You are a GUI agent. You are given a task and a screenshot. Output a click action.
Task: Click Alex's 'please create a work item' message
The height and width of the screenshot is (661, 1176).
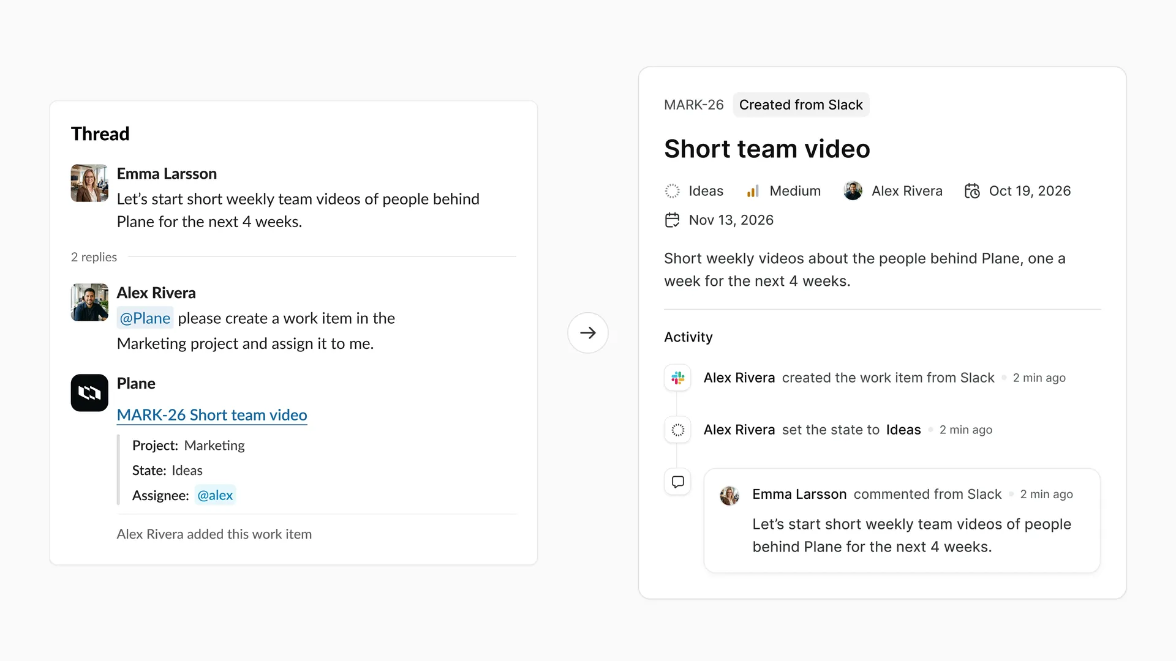coord(256,331)
